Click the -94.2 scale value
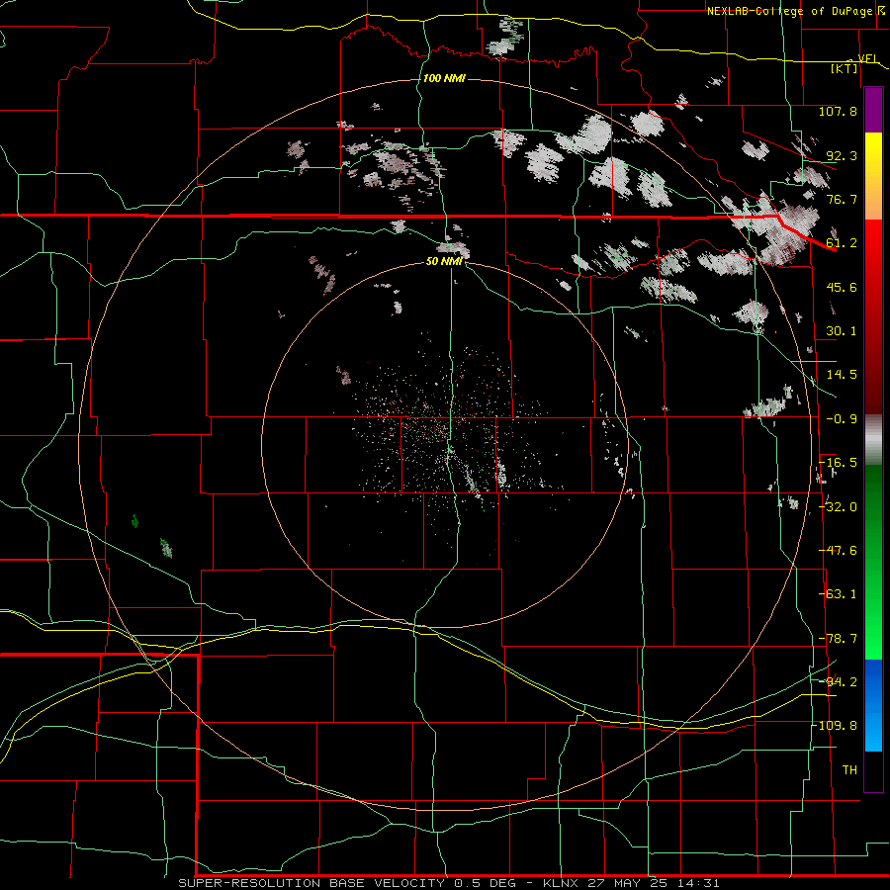Viewport: 890px width, 890px height. [x=838, y=682]
